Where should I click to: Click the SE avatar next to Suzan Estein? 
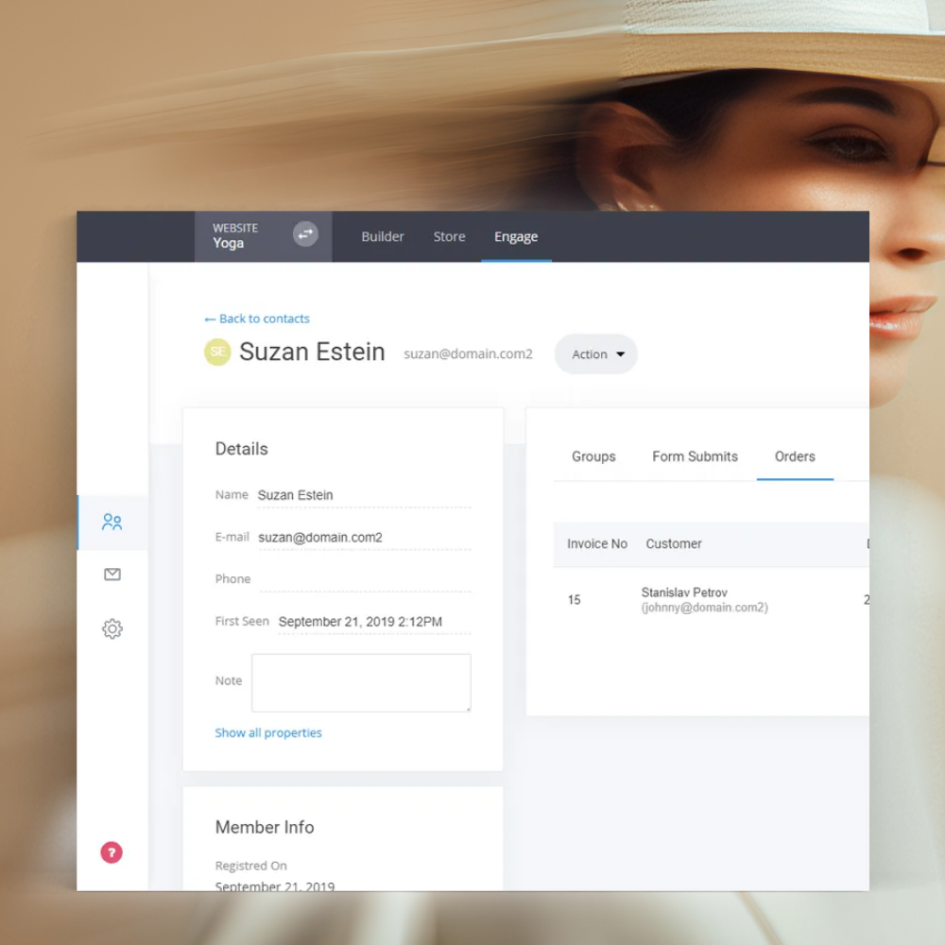[x=217, y=352]
